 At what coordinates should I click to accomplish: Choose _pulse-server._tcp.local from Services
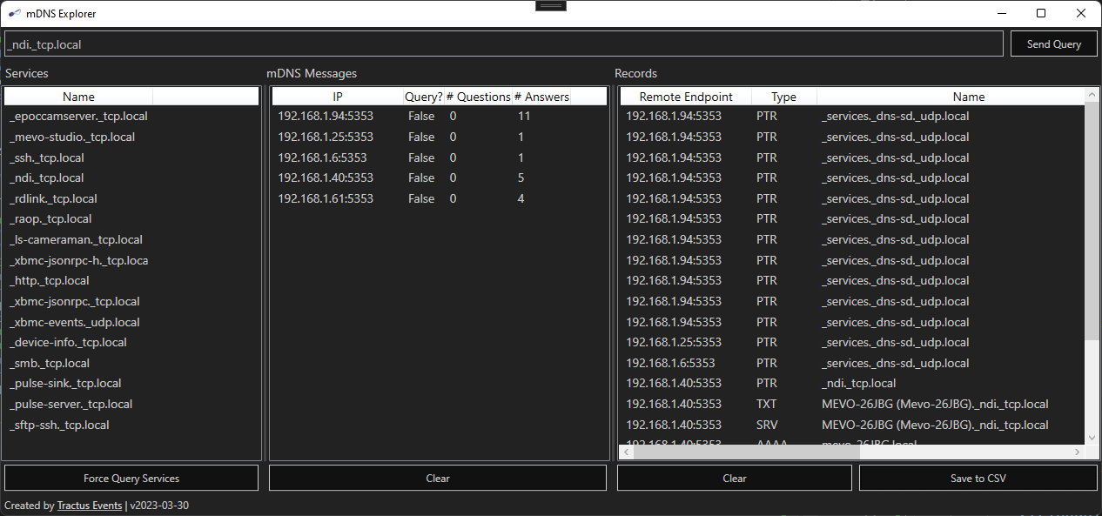tap(71, 404)
